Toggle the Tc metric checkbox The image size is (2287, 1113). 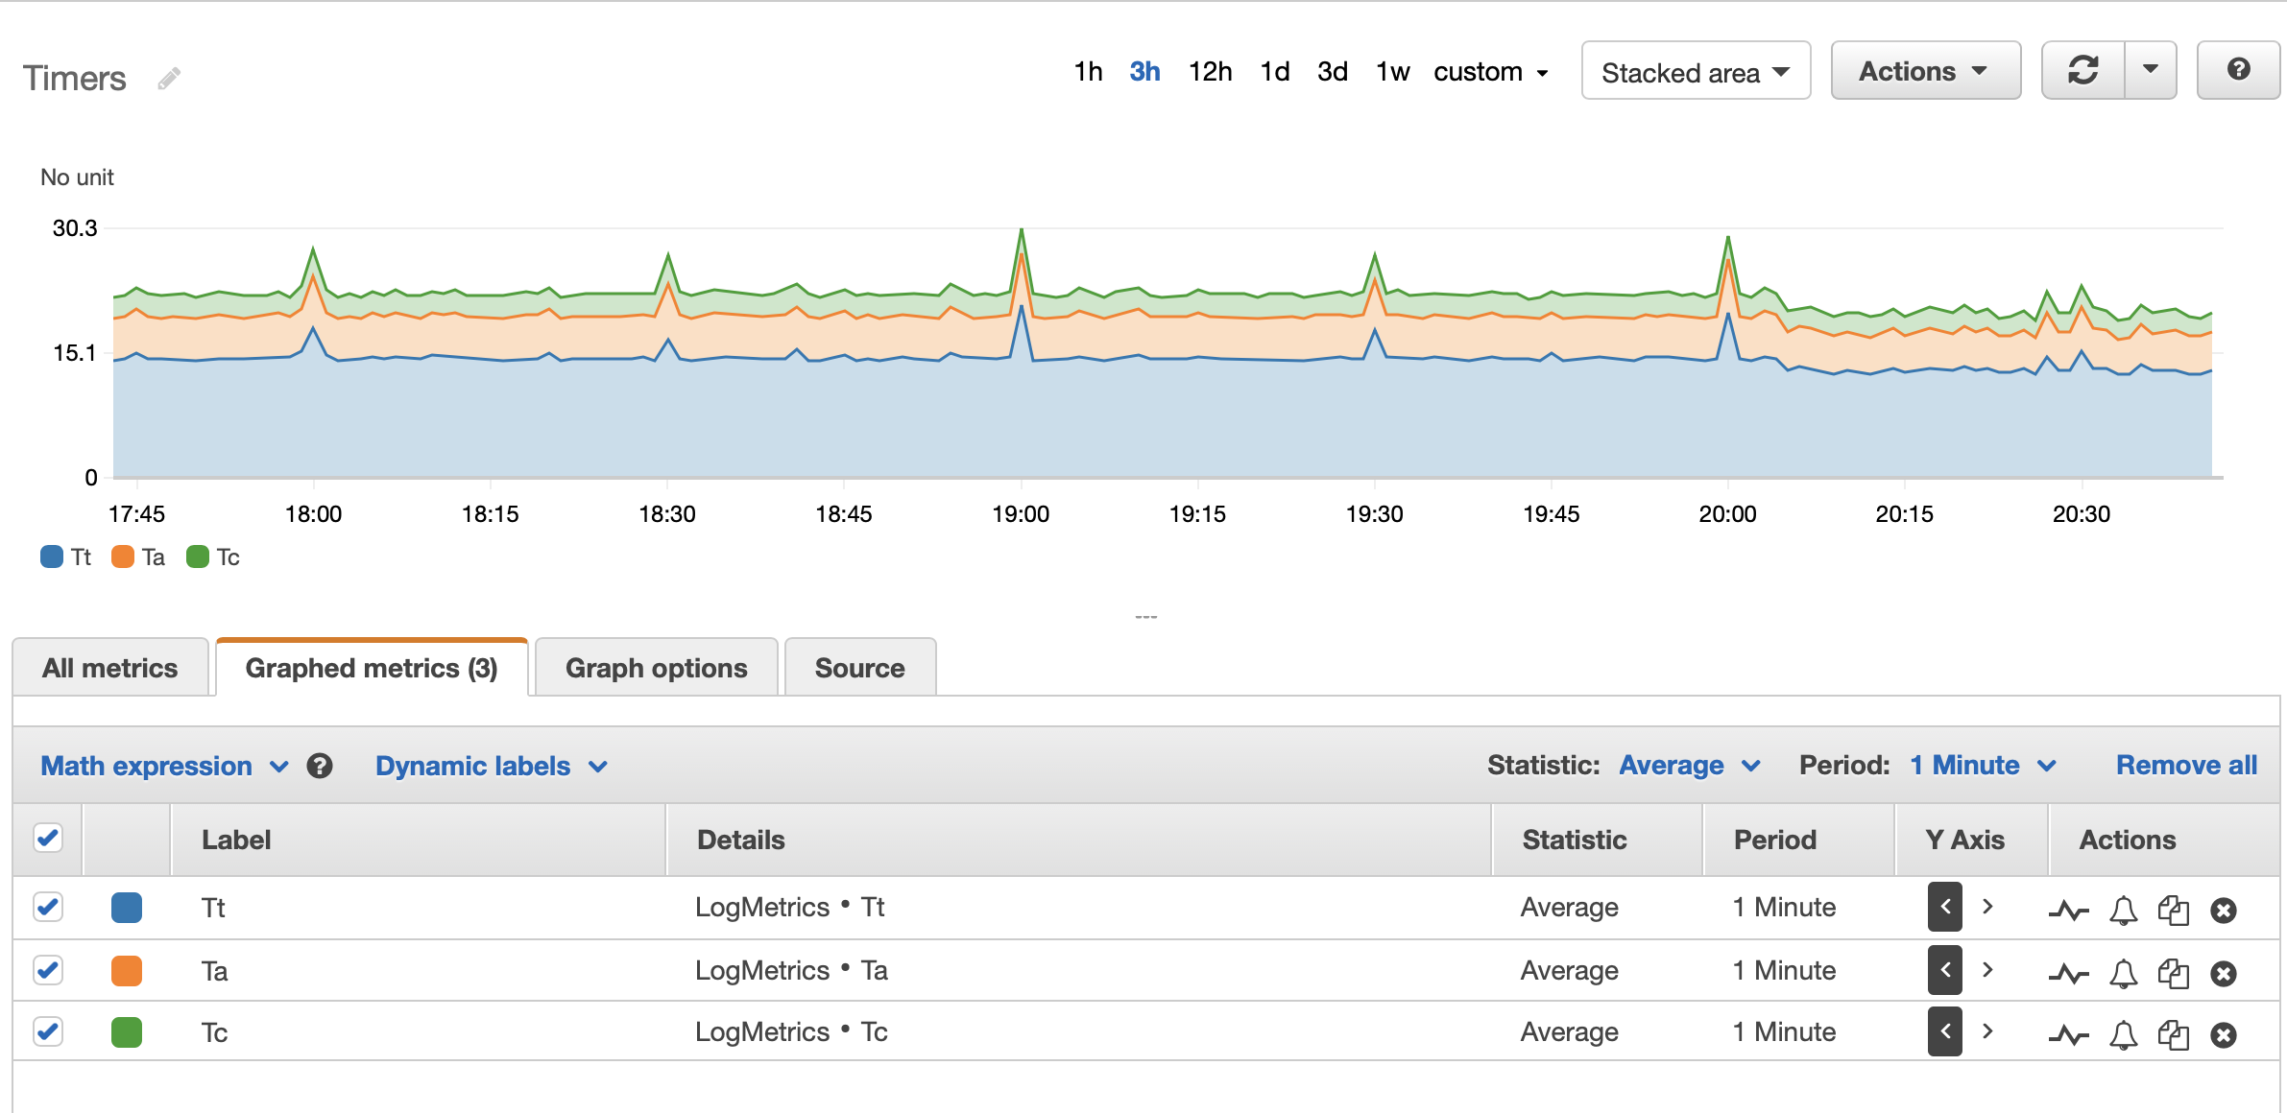48,1031
